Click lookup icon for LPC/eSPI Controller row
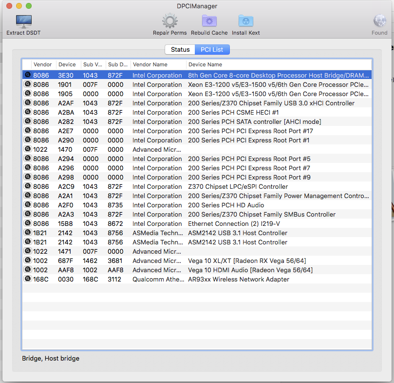The width and height of the screenshot is (394, 383). [27, 186]
